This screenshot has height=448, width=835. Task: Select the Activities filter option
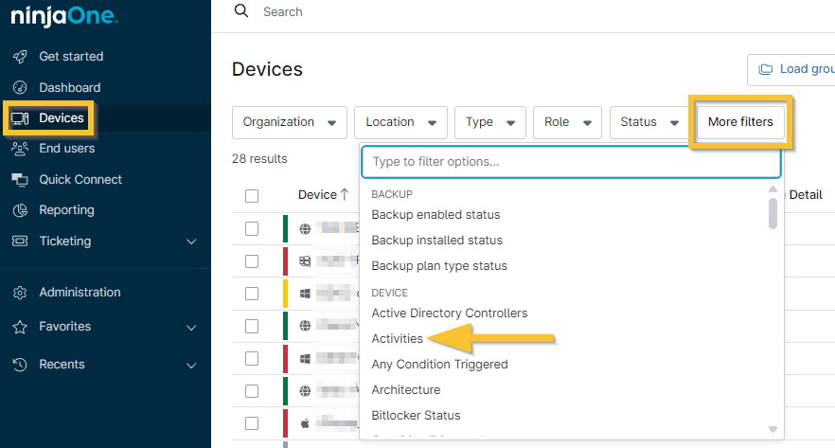398,339
